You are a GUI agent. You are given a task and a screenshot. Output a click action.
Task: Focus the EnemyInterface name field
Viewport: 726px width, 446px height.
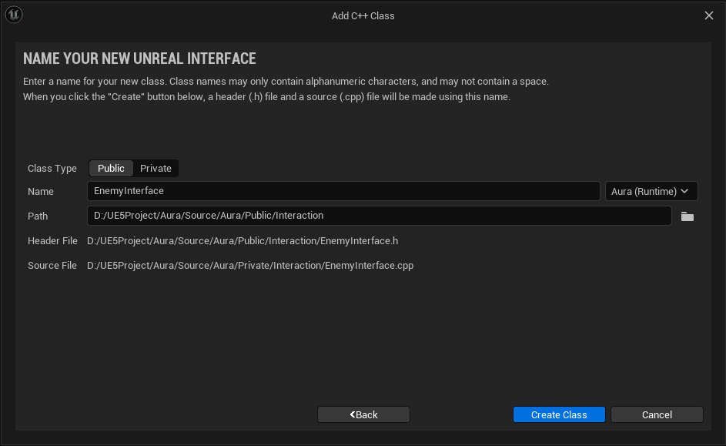click(x=343, y=191)
